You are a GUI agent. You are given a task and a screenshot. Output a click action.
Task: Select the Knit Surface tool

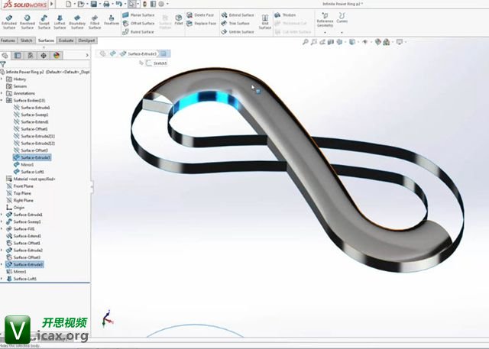[265, 22]
